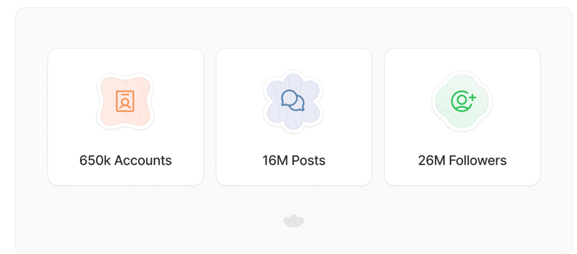The image size is (577, 254).
Task: Open the 650k Accounts label
Action: click(125, 161)
